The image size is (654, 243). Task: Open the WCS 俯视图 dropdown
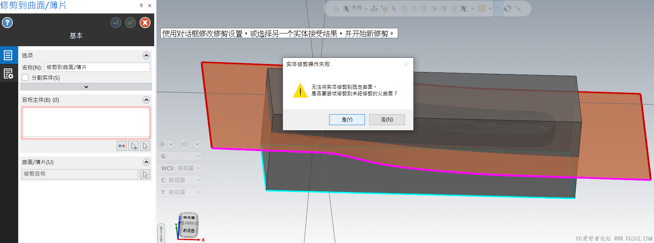tap(180, 168)
